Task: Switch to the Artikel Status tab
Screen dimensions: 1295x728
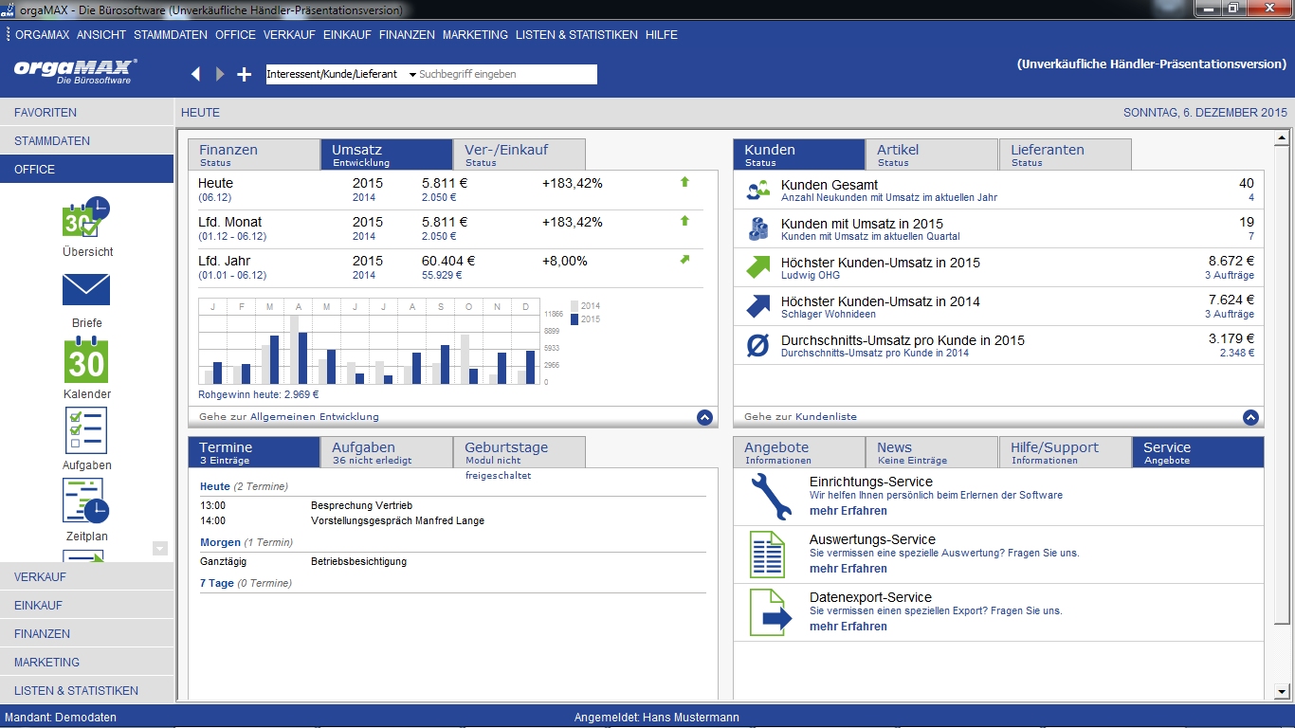Action: [x=932, y=155]
